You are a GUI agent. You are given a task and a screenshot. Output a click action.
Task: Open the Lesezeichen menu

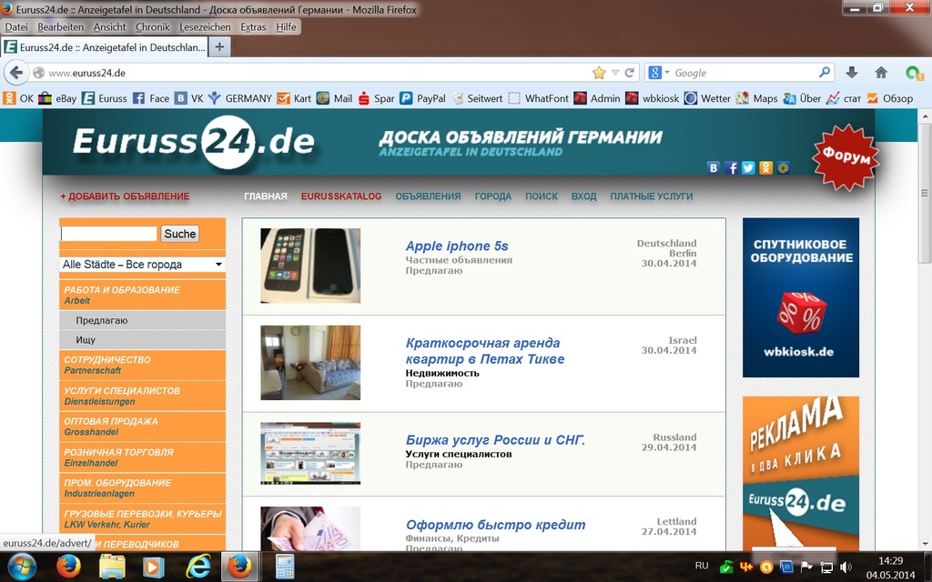(205, 26)
